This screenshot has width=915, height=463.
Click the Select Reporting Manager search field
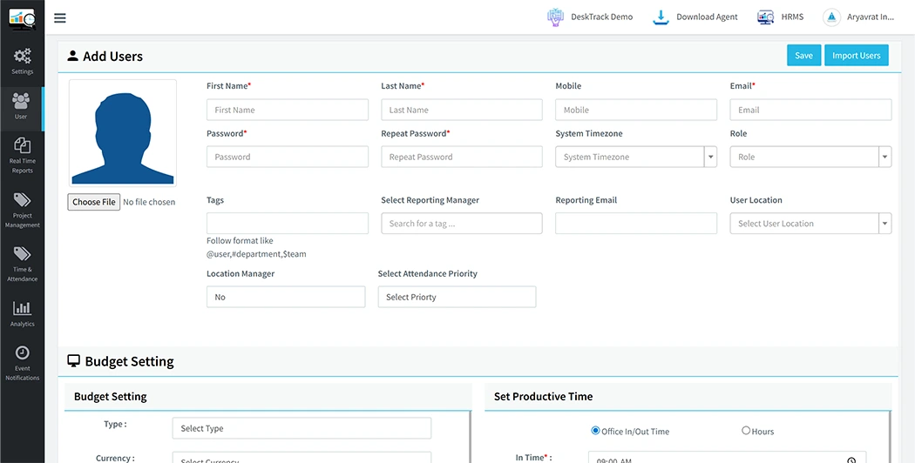(462, 224)
